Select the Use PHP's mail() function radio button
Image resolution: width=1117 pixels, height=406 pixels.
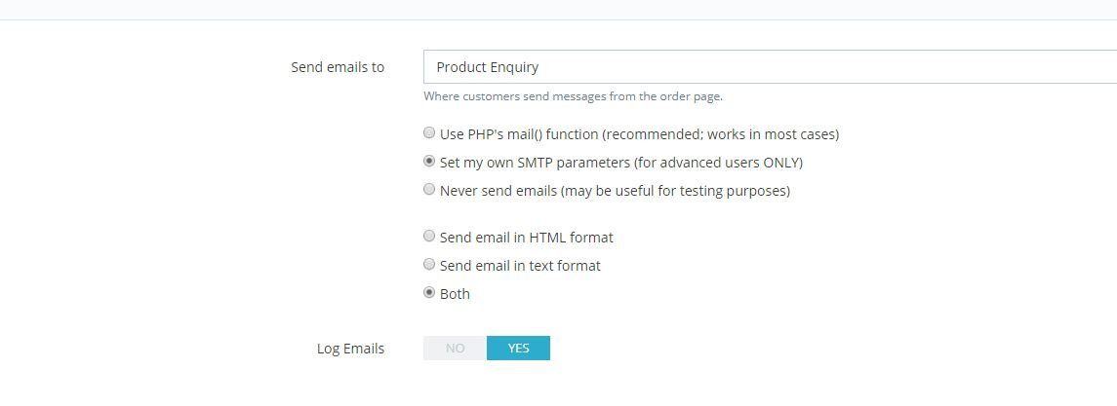click(x=429, y=133)
